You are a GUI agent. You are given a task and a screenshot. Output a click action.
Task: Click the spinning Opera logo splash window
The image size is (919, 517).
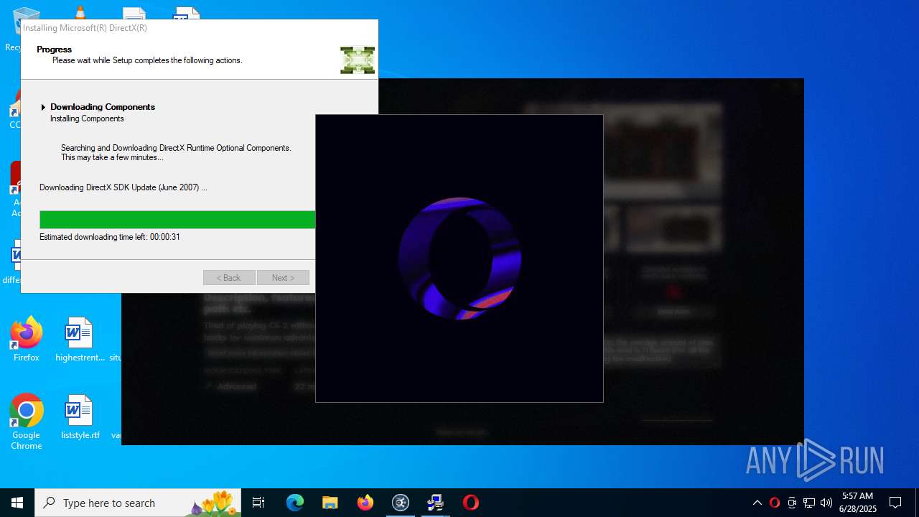[459, 258]
